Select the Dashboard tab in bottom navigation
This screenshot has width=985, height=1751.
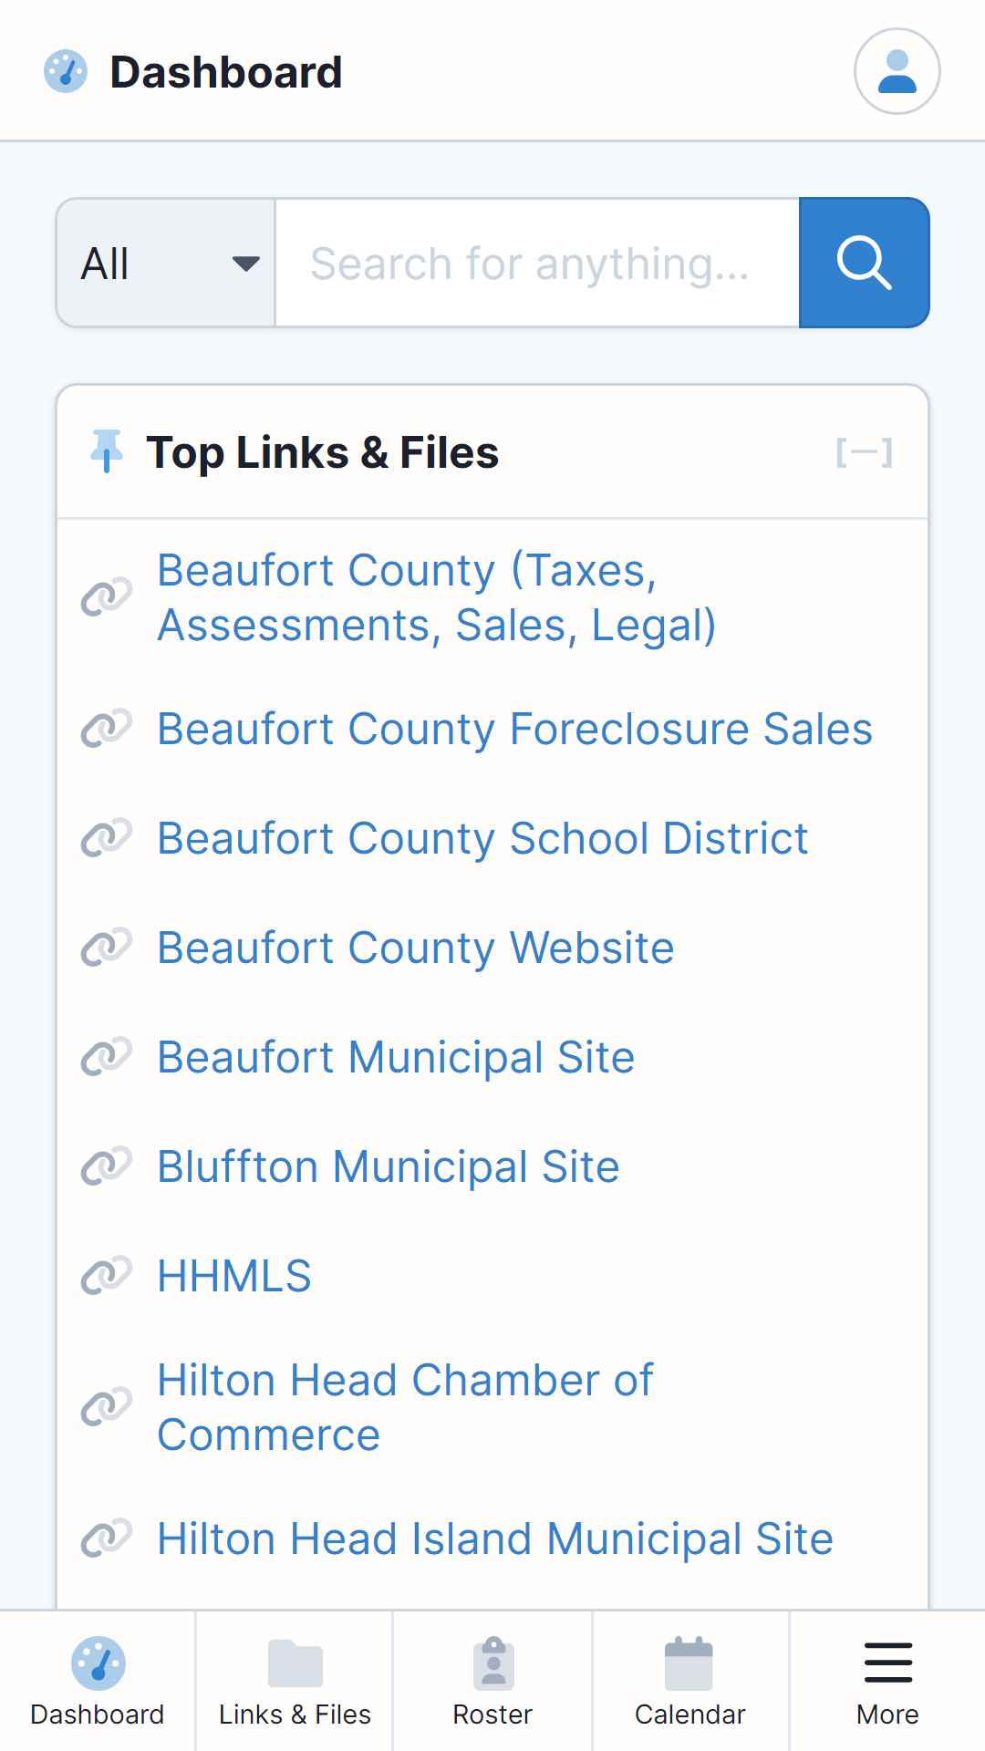[98, 1681]
